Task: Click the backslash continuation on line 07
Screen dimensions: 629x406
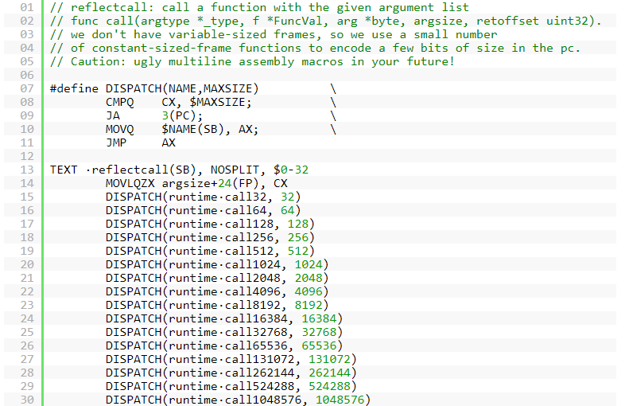Action: [333, 88]
